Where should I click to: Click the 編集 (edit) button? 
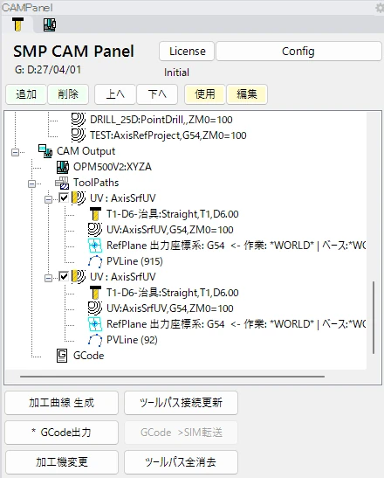tap(247, 94)
